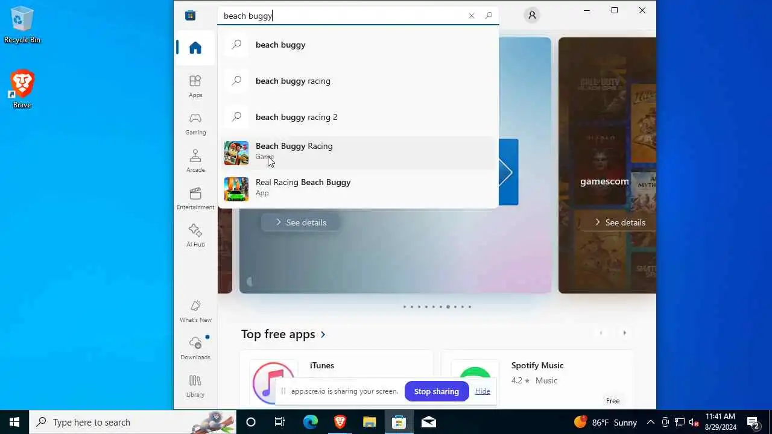Expand the Top free apps heading chevron

pos(323,334)
